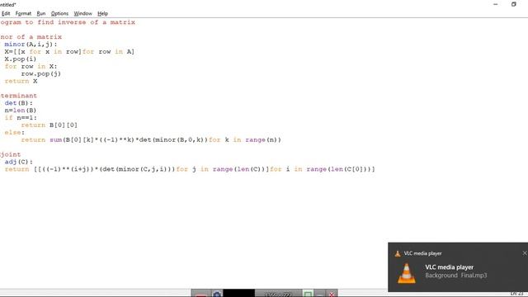Open the Run menu
528x297 pixels.
pos(41,13)
